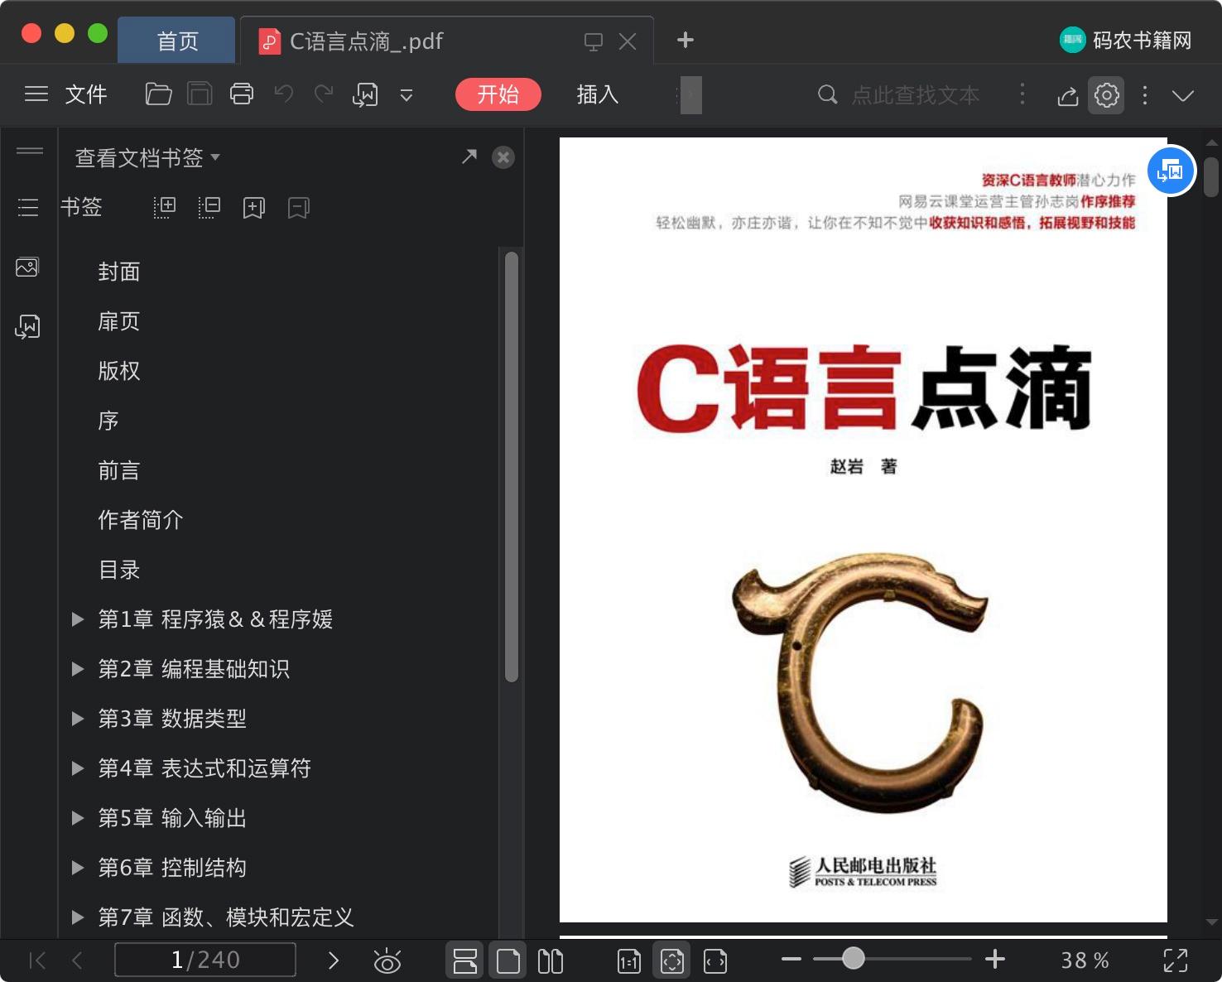Open the 码农书籍网 account button

[x=1126, y=40]
